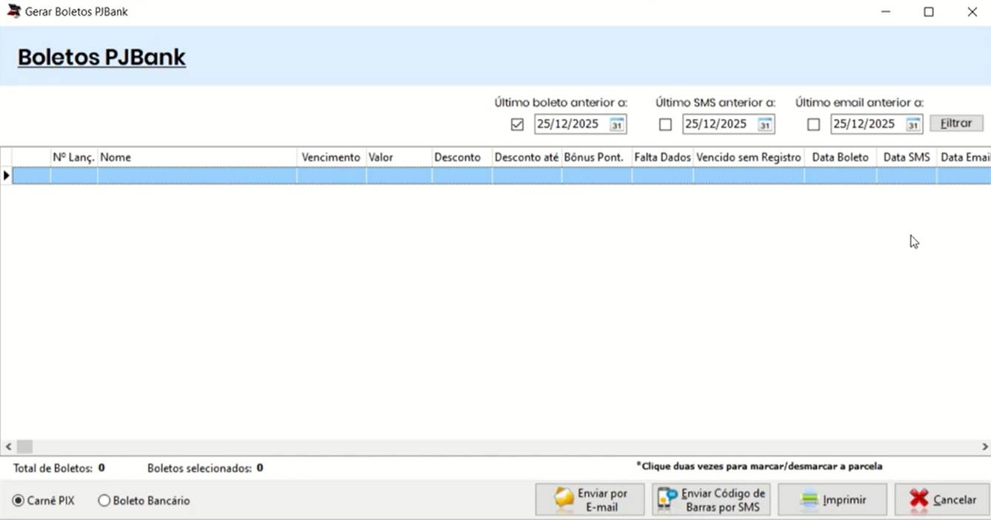
Task: Click horizontal scrollbar right arrow
Action: 985,447
